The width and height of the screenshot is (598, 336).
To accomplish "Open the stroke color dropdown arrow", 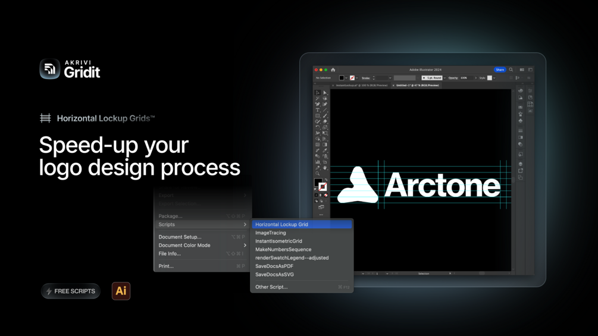I will [356, 78].
